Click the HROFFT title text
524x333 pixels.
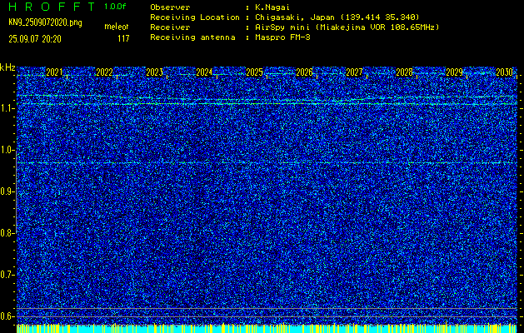point(52,7)
